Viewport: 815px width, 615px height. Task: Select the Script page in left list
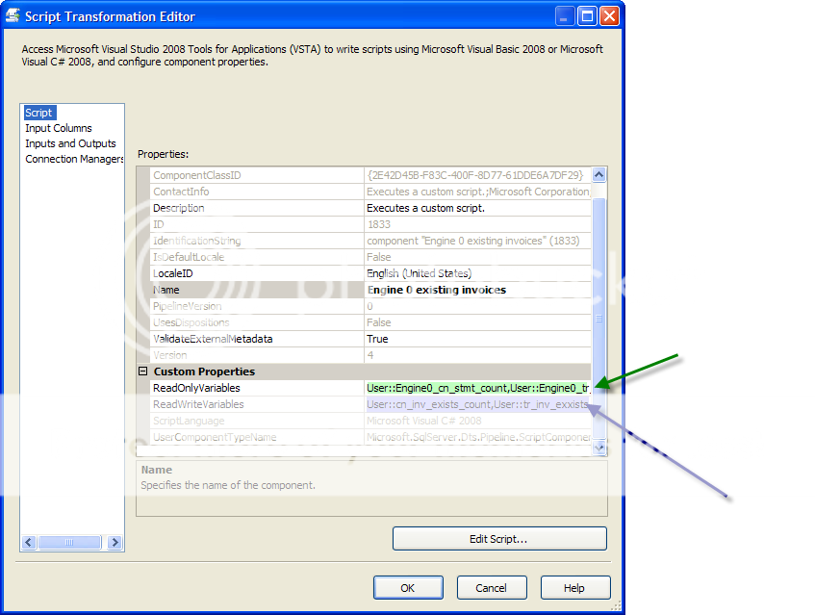[x=39, y=113]
